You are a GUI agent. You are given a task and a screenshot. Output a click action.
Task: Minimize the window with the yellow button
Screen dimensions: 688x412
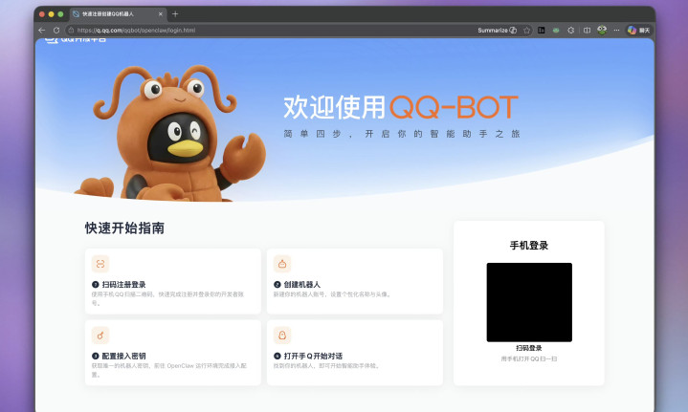point(52,14)
